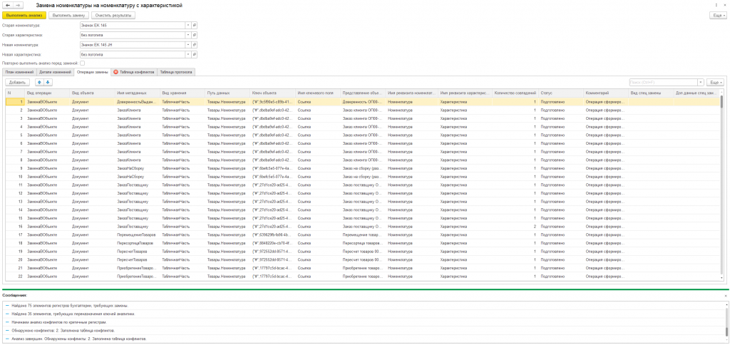Screen dimensions: 730x345
Task: Select ПриобретениеТоваро... cell in row 21
Action: [x=137, y=268]
